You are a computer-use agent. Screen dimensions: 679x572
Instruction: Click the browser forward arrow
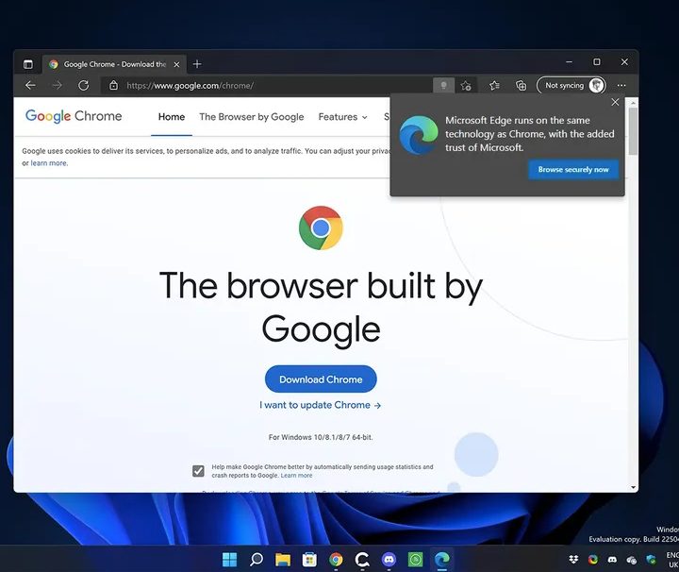coord(57,85)
